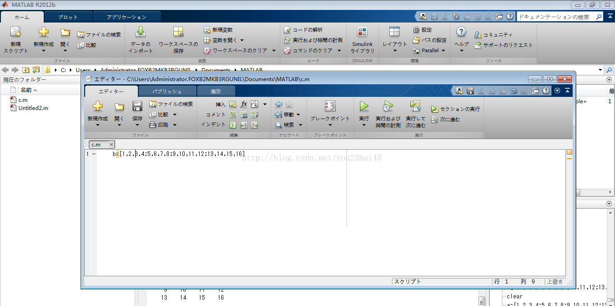Select c.m in Current Folder panel

coord(23,100)
